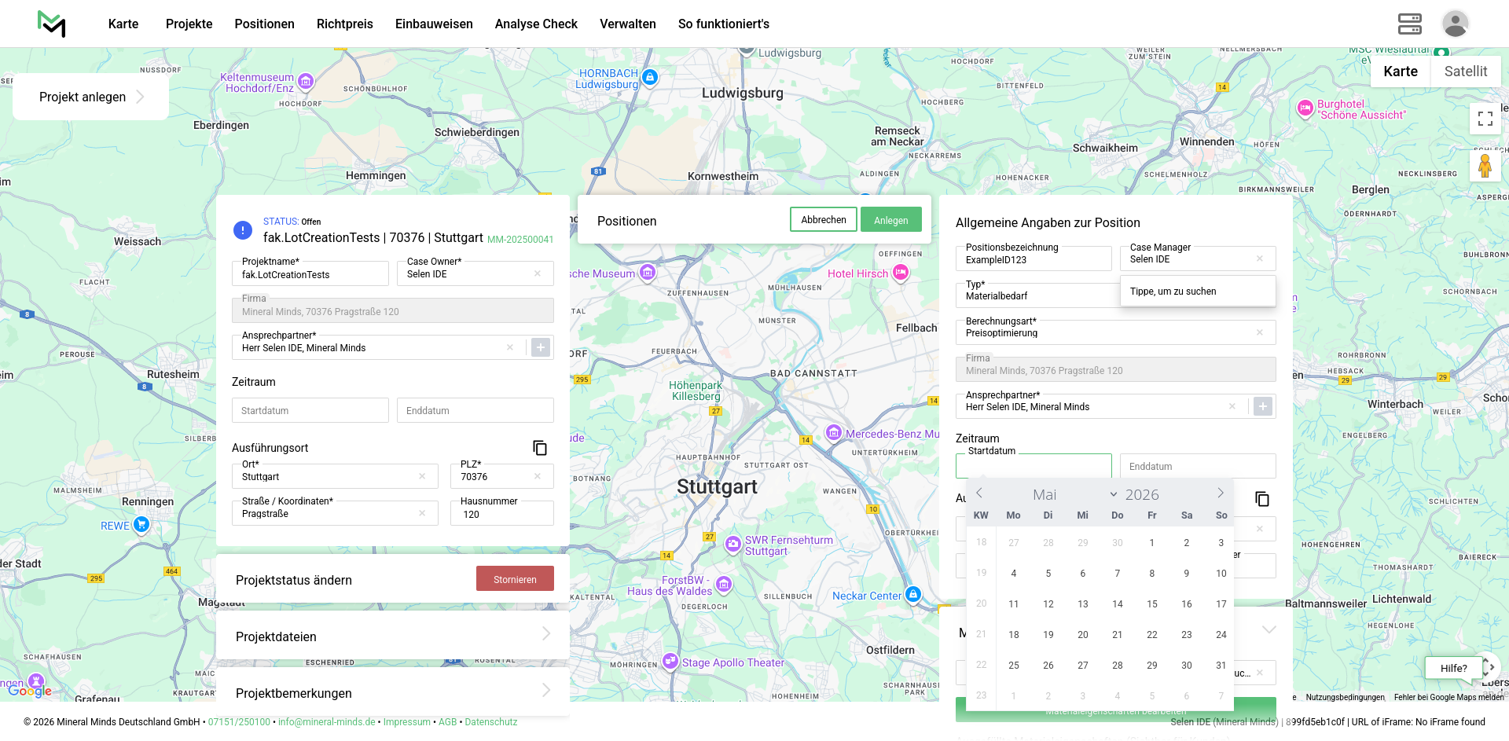The height and width of the screenshot is (741, 1509).
Task: Open the month dropdown showing Mai
Action: click(x=1074, y=494)
